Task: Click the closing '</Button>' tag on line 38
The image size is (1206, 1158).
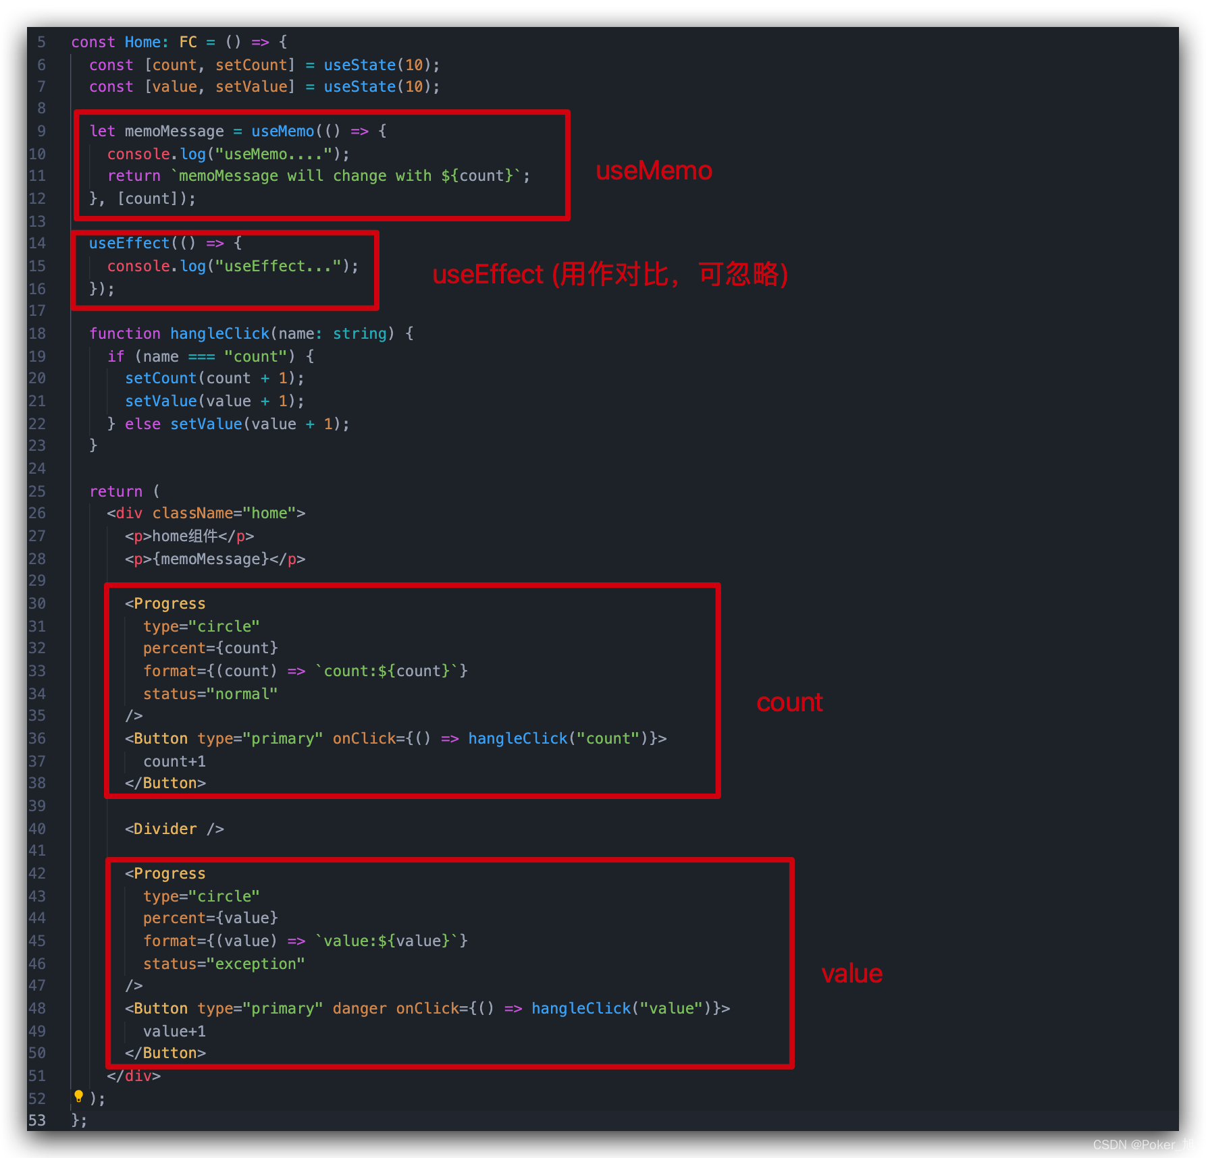Action: coord(165,783)
